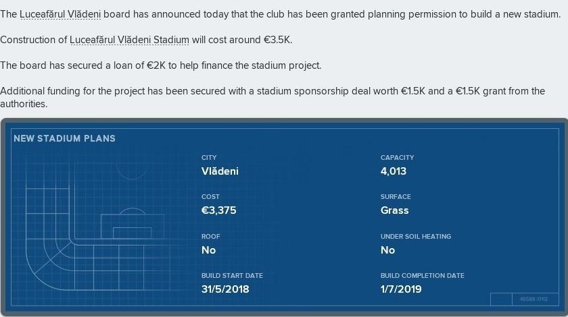Select the cost value €3,375

click(x=219, y=210)
